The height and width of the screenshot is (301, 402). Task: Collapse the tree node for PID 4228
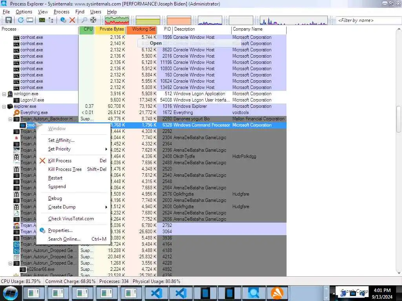pos(11,263)
